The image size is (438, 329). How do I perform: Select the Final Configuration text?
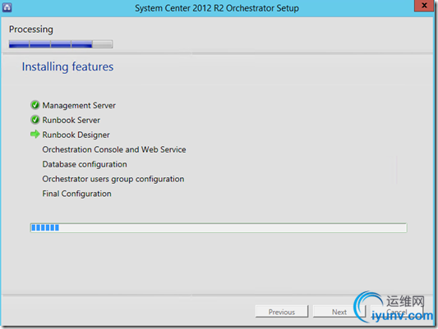(76, 194)
